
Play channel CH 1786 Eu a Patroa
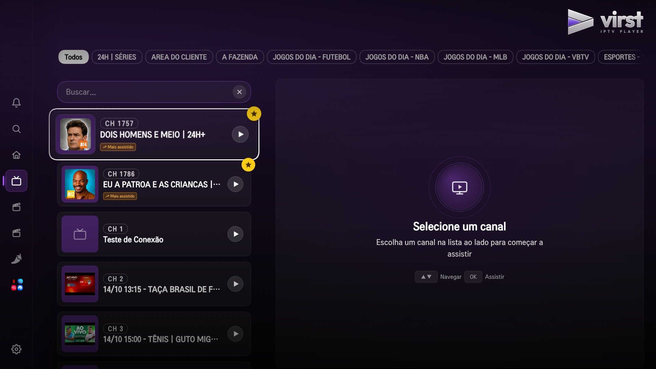(235, 184)
